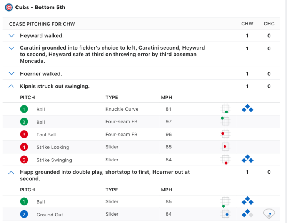
Task: Collapse the Happ double play details
Action: tap(12, 173)
